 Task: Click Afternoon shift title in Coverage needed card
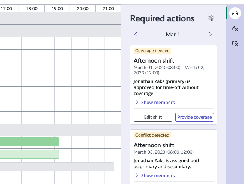[x=154, y=60]
